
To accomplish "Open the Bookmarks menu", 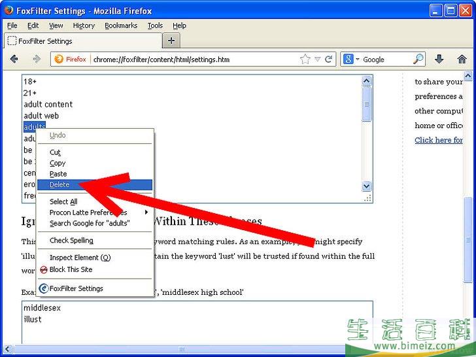I will coord(121,25).
